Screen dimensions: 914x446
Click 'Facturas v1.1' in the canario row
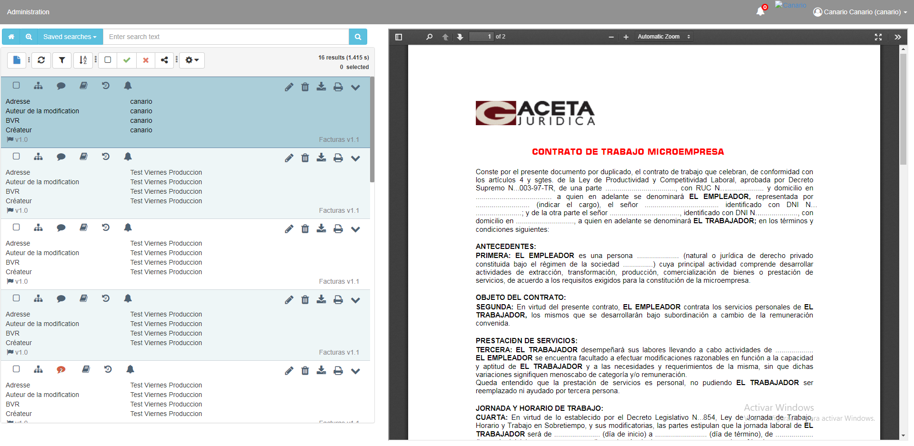[x=339, y=139]
